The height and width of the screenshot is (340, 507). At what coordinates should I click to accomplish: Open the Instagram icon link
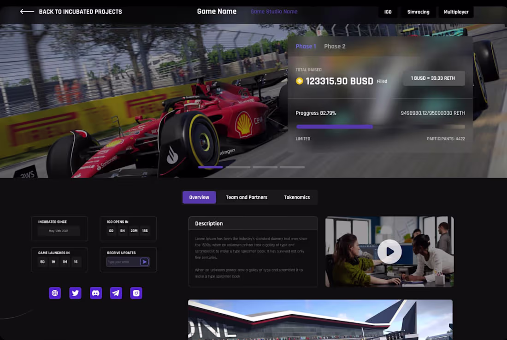click(x=136, y=293)
